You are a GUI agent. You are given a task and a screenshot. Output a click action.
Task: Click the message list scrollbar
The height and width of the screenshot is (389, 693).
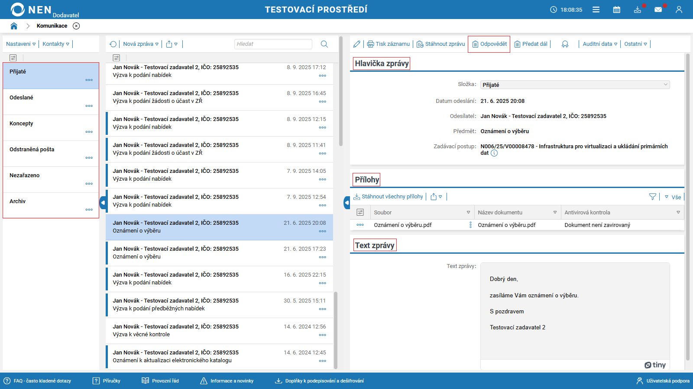[x=336, y=330]
